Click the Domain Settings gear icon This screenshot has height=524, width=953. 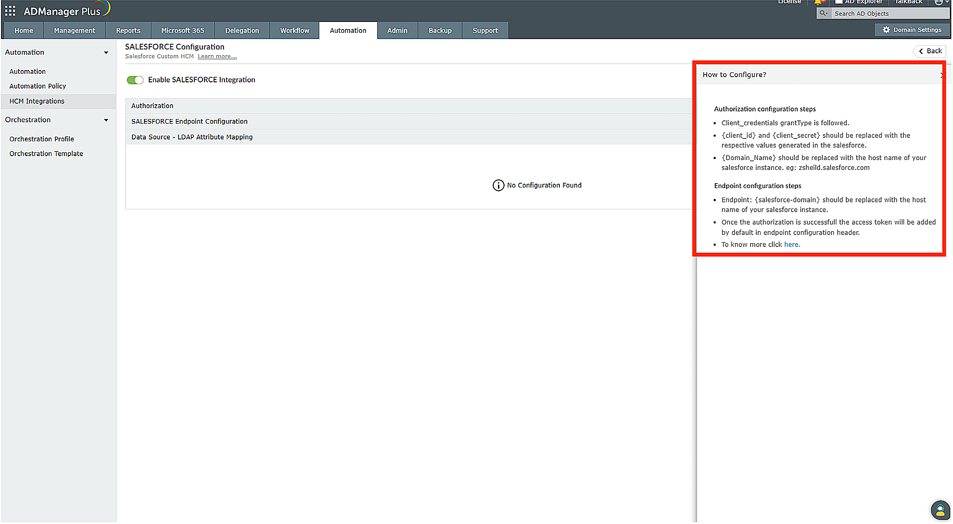coord(886,30)
